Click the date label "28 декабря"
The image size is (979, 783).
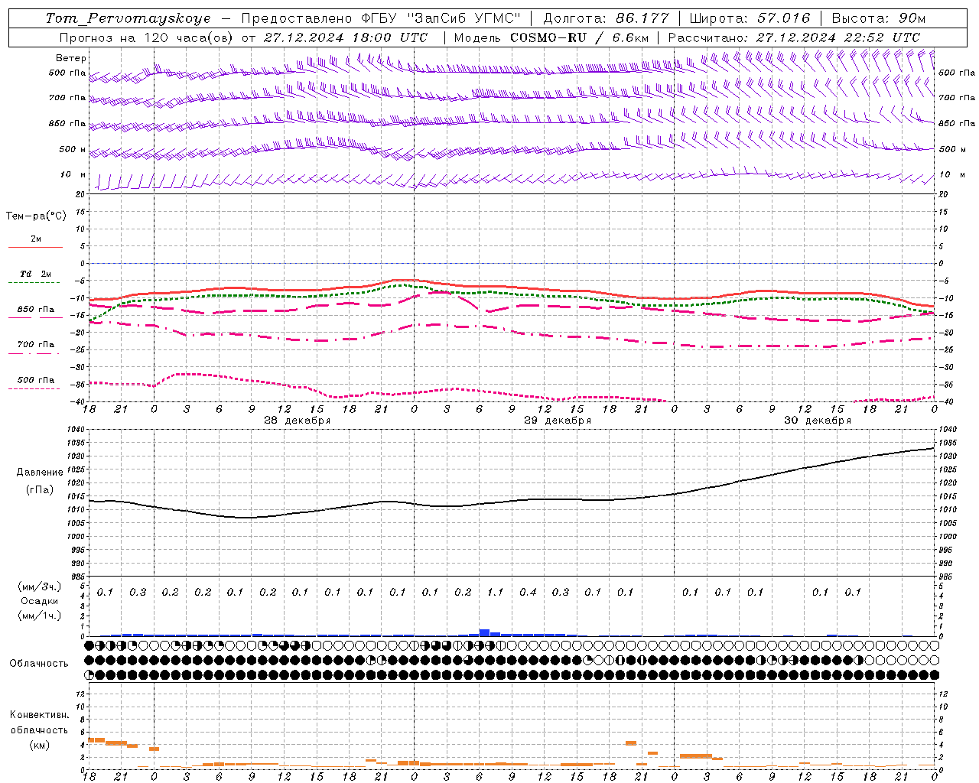coord(297,421)
